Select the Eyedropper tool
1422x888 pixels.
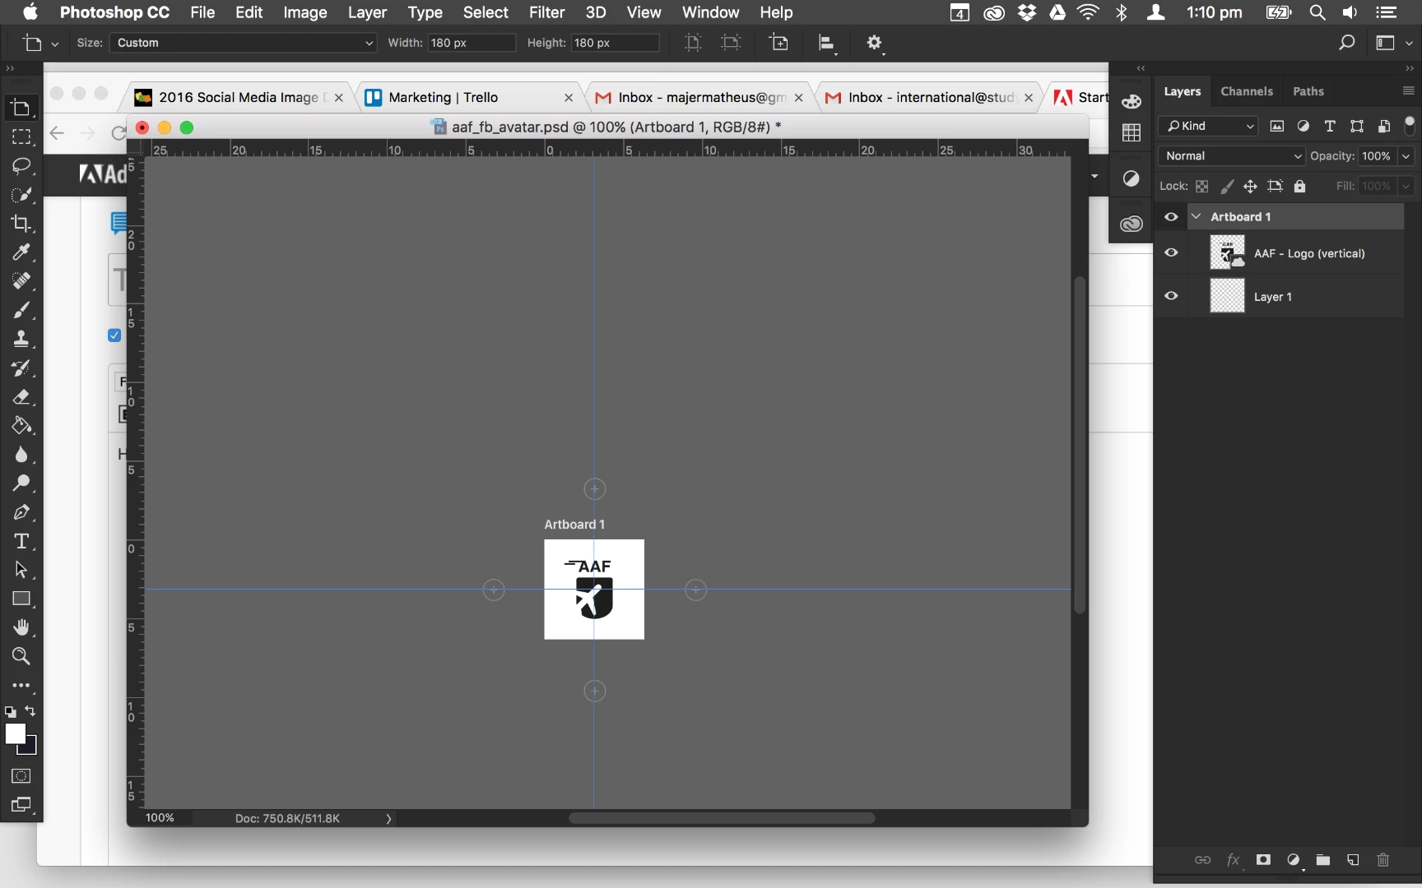click(21, 252)
